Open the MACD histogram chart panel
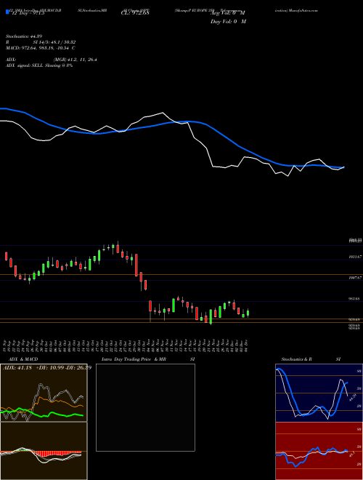This screenshot has width=363, height=480. click(44, 451)
